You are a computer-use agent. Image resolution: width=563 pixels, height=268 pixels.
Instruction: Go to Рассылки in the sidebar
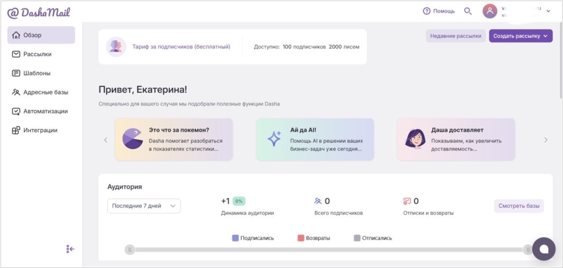37,54
